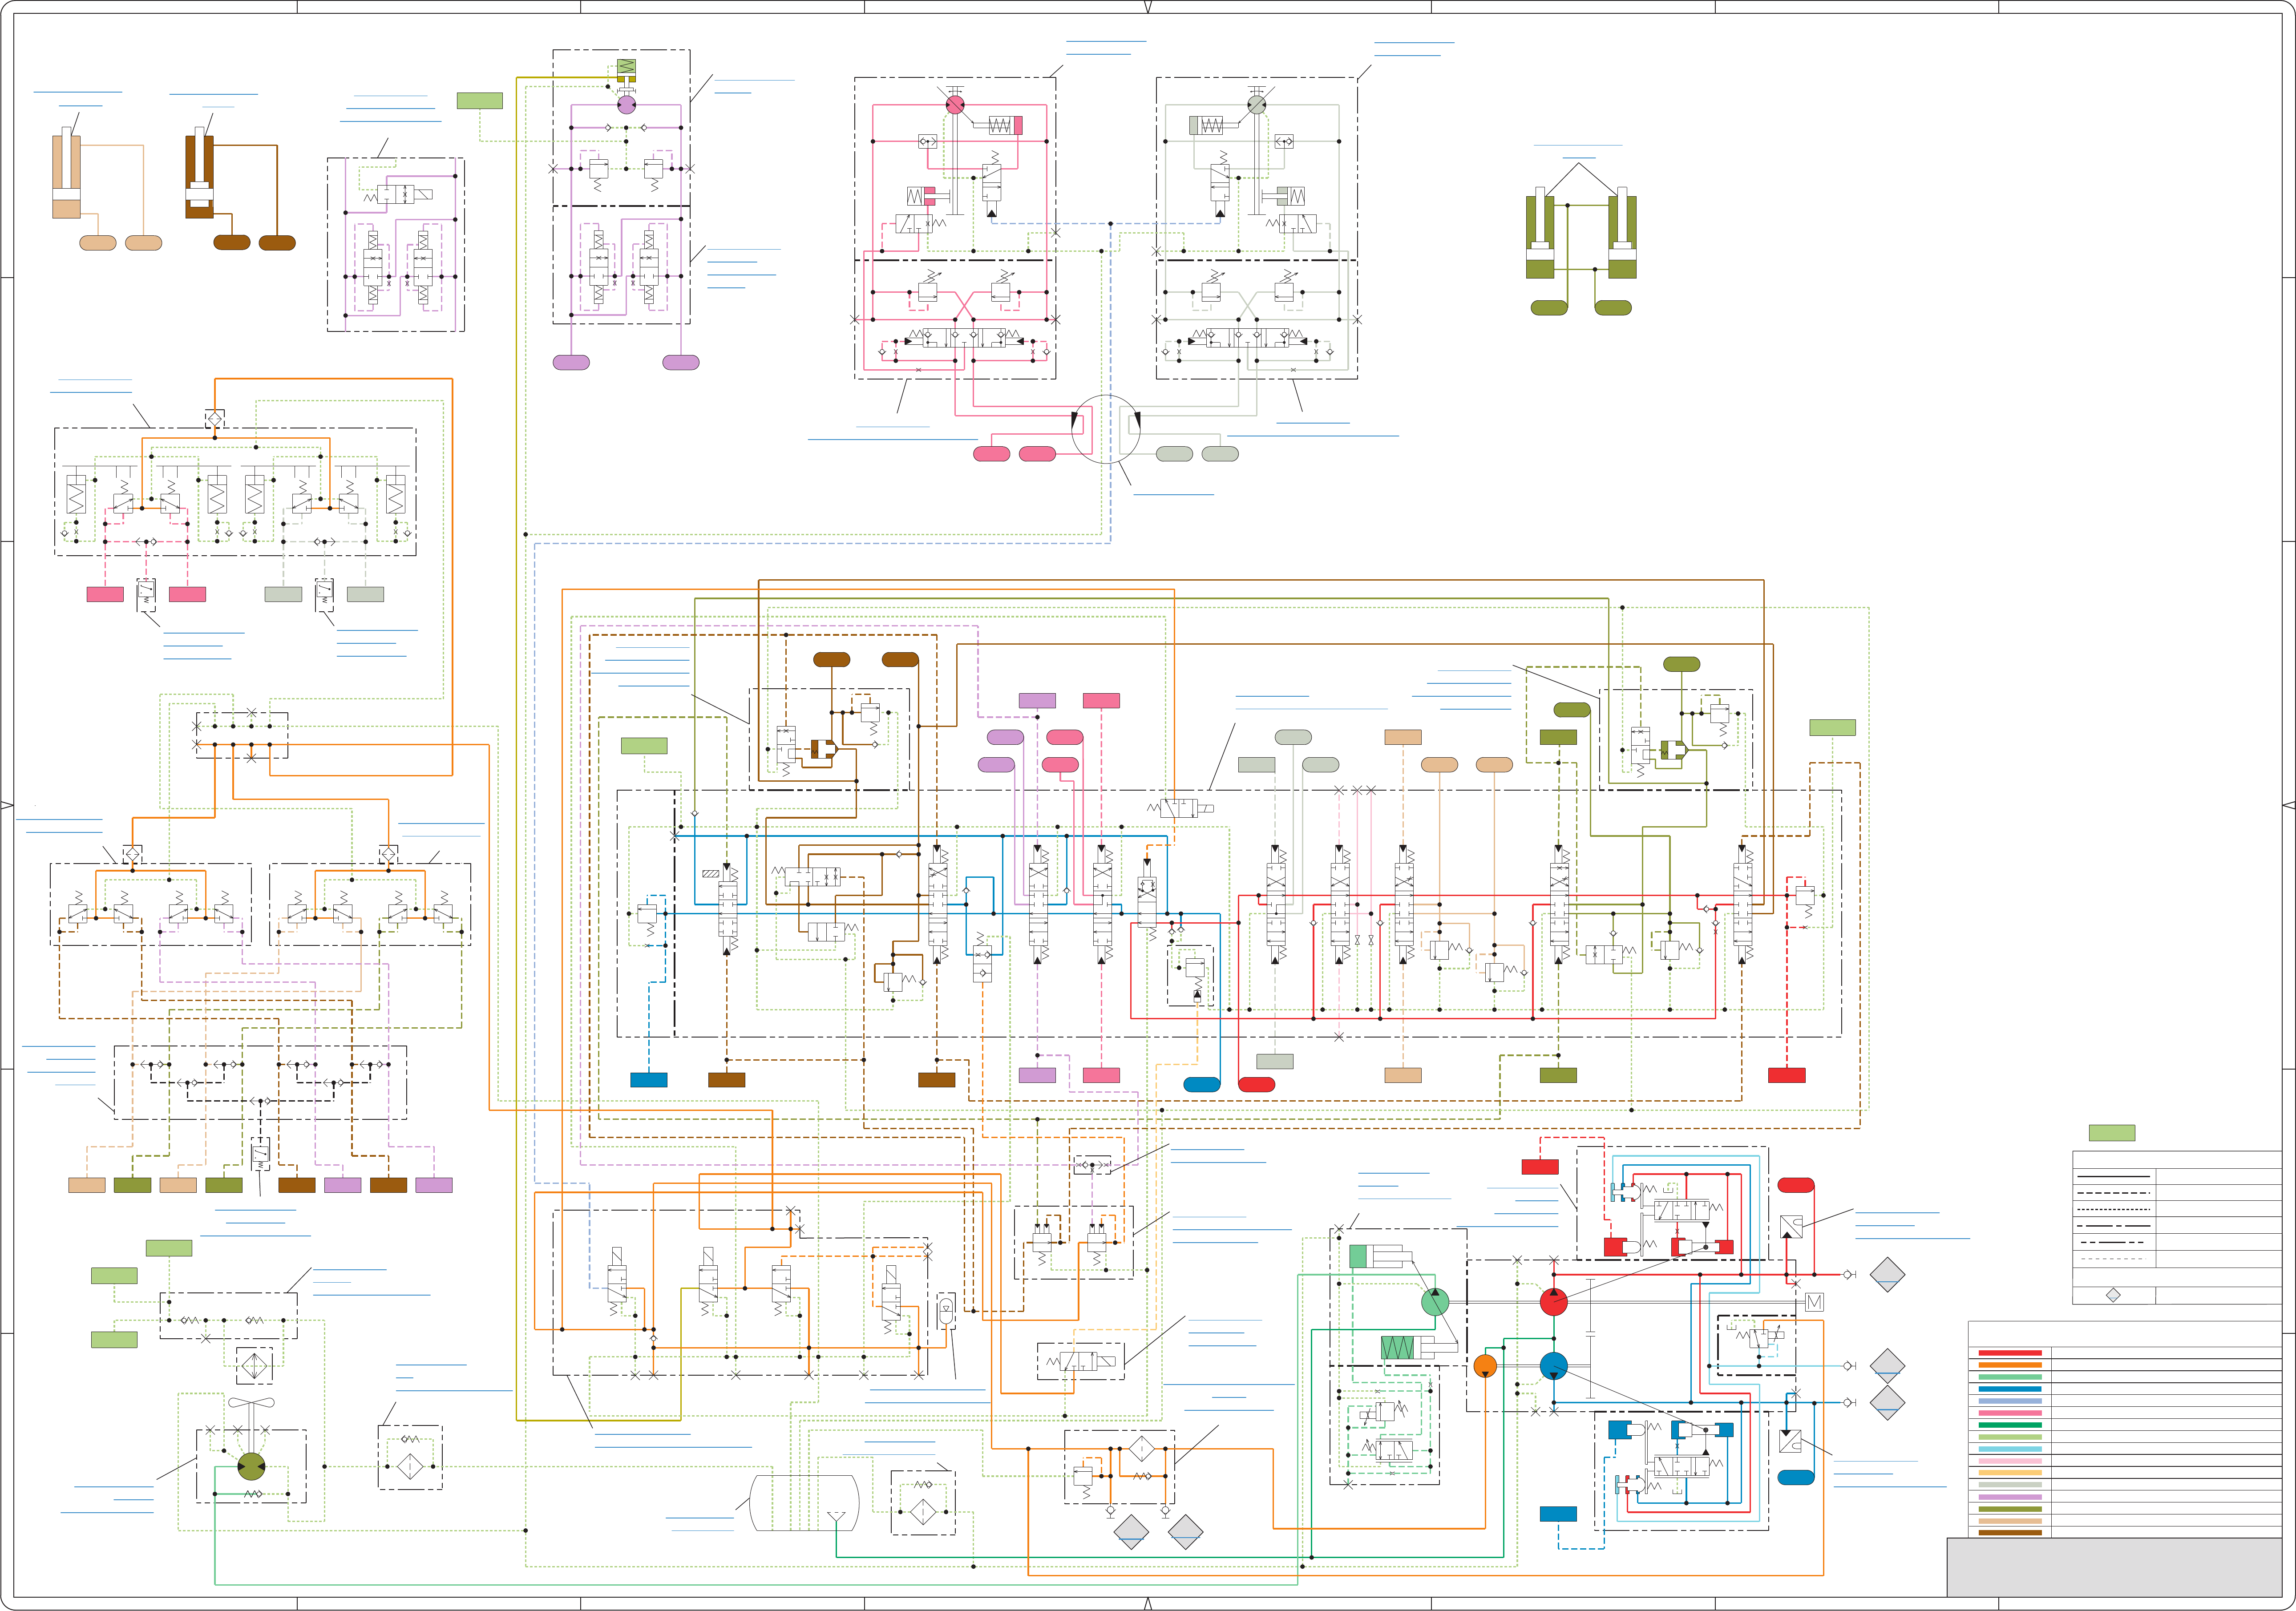
Task: Click the gray title block at bottom right
Action: 2114,1567
